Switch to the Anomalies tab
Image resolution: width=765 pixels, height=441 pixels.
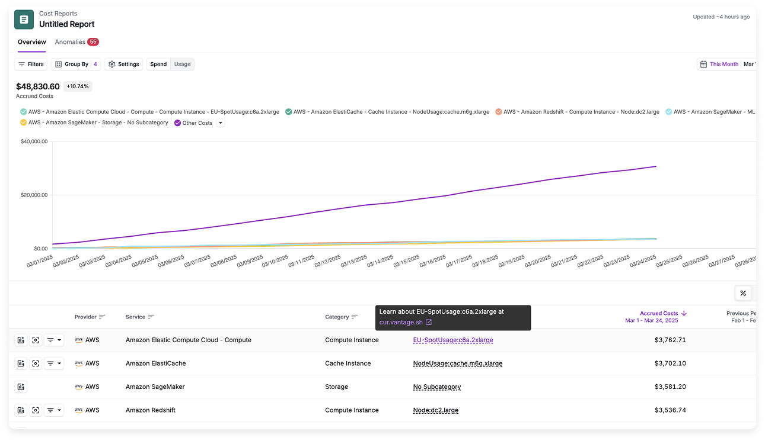tap(76, 42)
